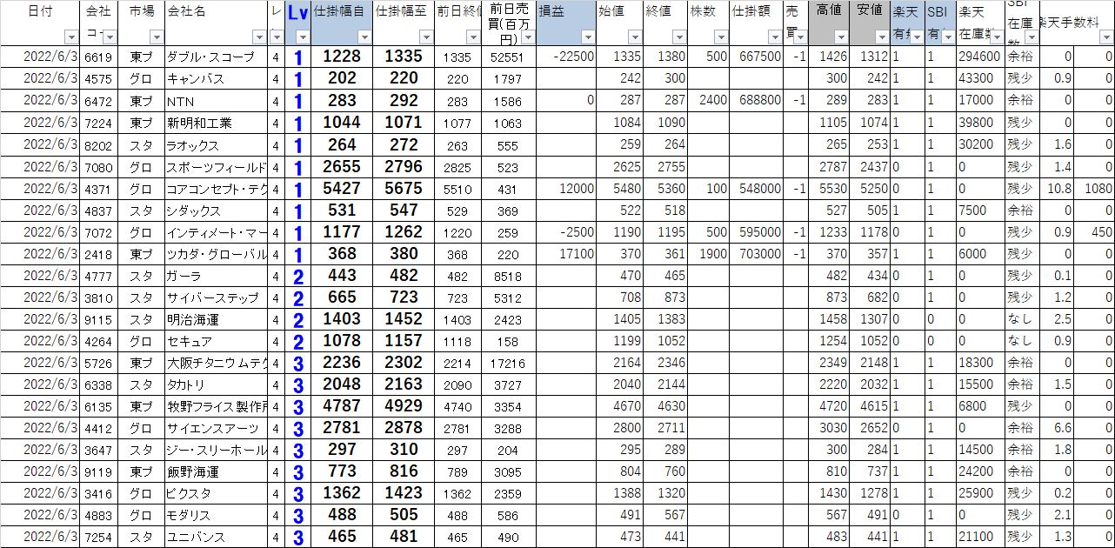Select the profit/loss cell 12000
The height and width of the screenshot is (548, 1115).
(x=566, y=189)
